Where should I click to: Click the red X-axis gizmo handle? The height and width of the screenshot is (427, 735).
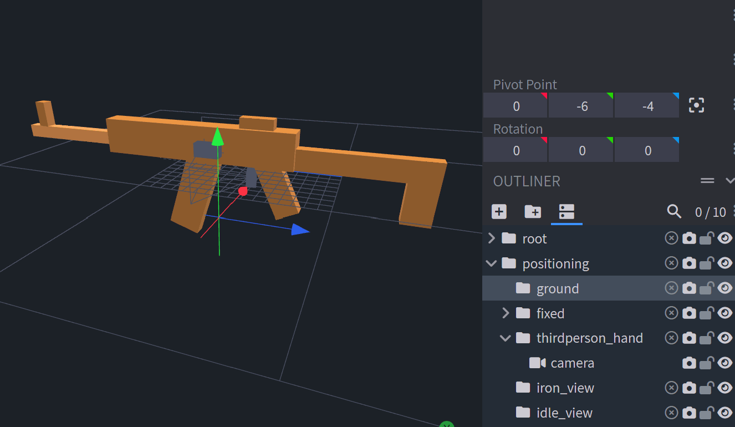pyautogui.click(x=242, y=191)
